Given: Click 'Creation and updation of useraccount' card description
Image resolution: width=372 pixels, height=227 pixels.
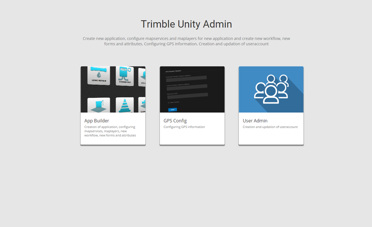Looking at the screenshot, I should [270, 127].
